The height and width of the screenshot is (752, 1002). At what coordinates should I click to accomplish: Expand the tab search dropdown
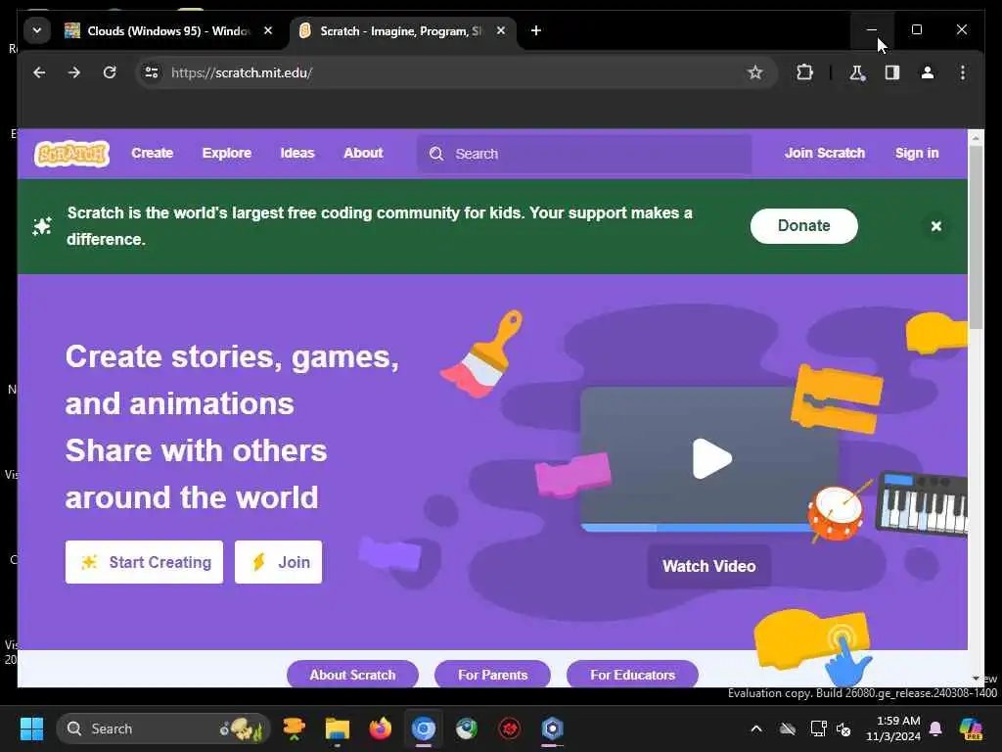(37, 30)
